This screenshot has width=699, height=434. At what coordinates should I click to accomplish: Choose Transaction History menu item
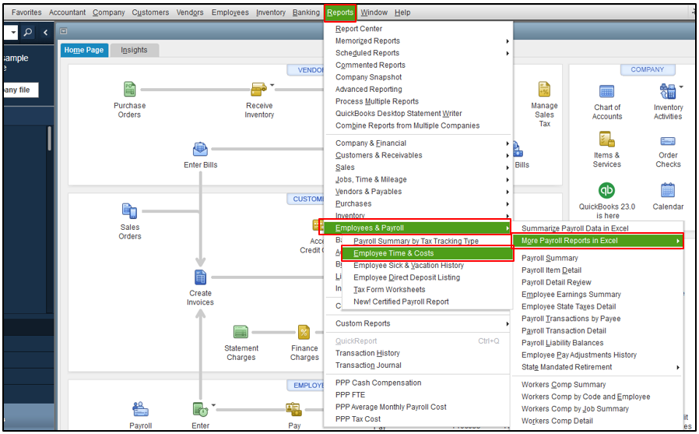pos(367,353)
